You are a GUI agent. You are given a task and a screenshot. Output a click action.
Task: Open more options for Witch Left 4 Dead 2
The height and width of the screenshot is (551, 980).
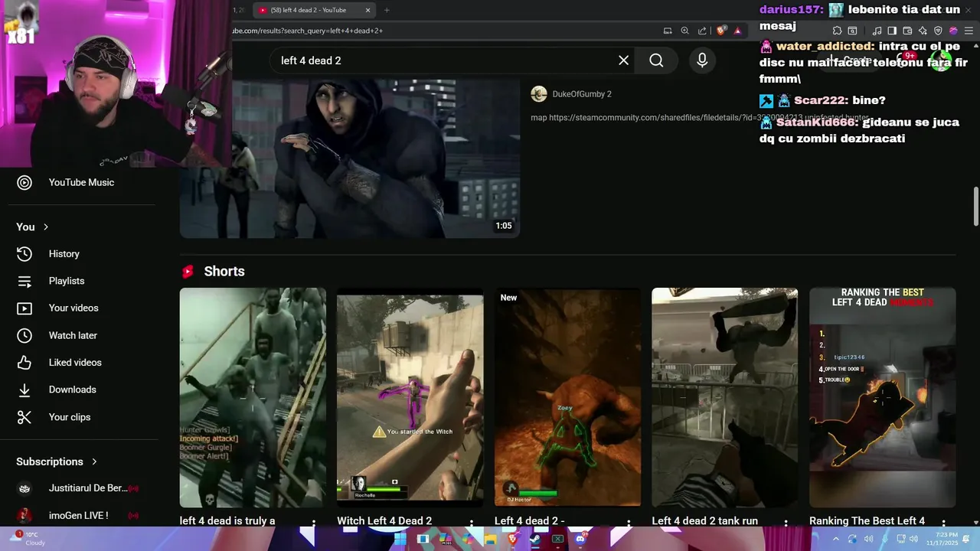pyautogui.click(x=472, y=523)
